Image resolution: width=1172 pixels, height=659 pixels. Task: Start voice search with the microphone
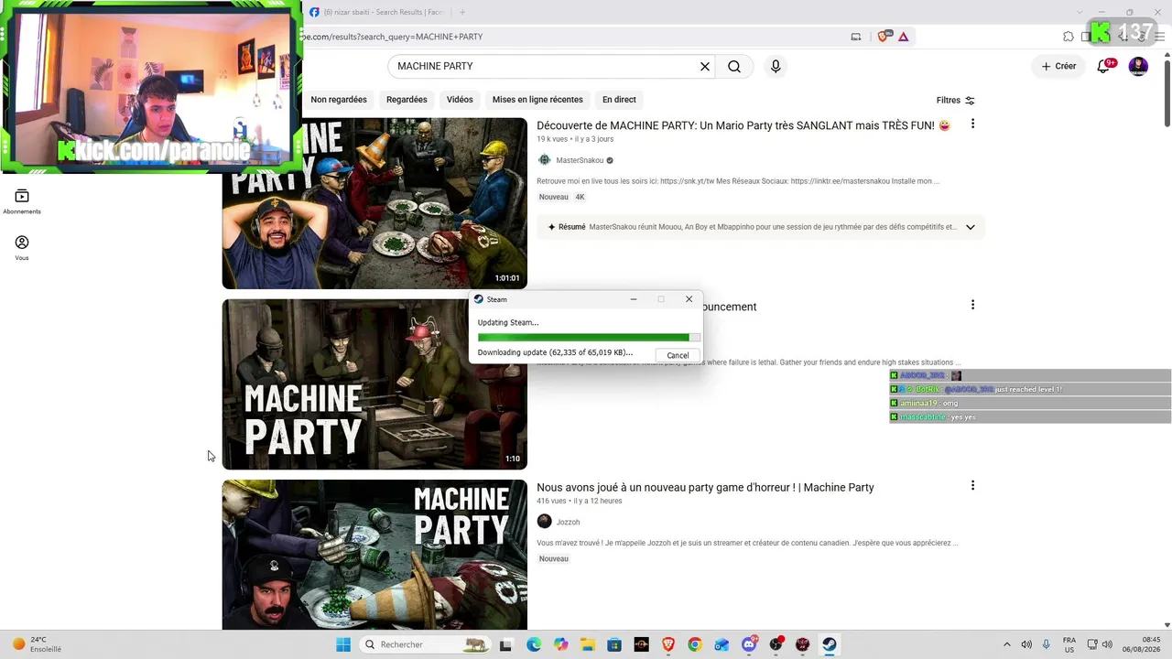776,67
